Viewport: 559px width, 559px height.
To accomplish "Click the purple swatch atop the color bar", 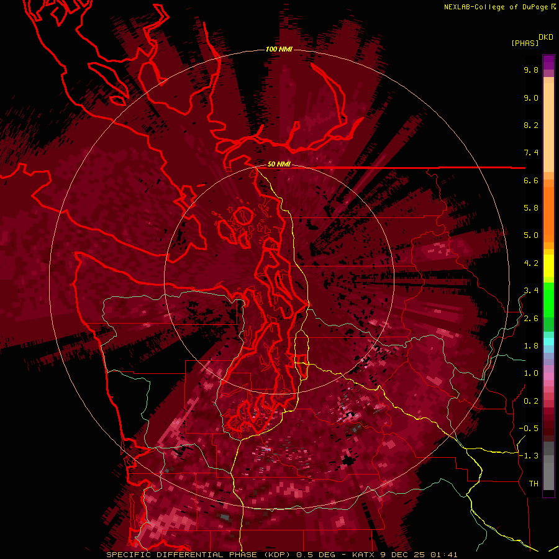I will point(548,62).
